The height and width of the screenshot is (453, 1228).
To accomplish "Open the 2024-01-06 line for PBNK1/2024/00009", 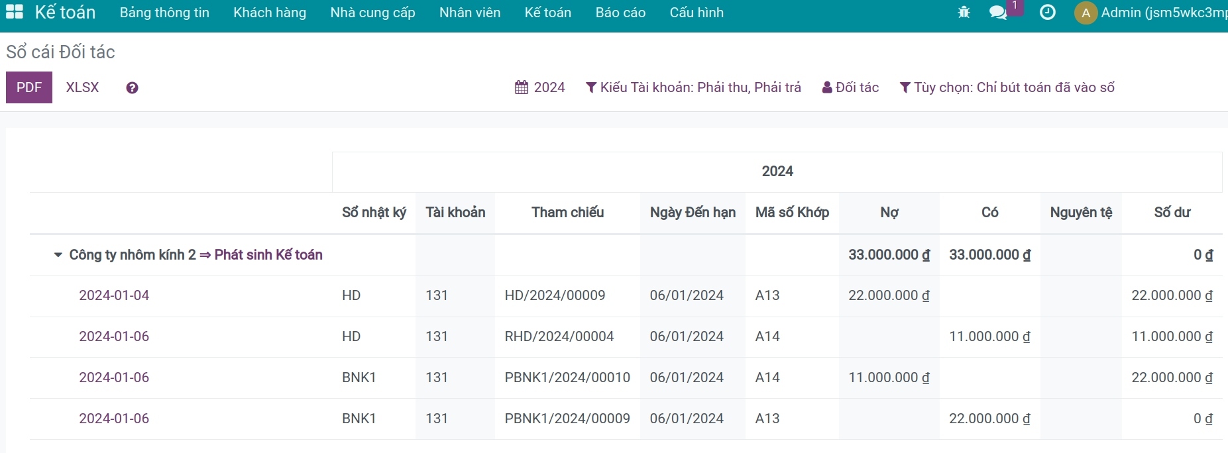I will pos(114,419).
